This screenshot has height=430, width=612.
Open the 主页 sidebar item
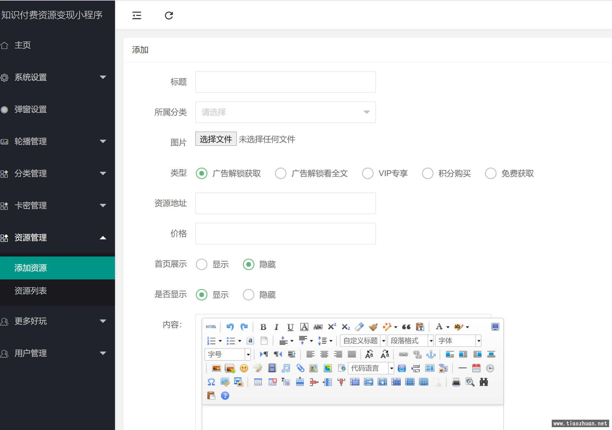57,45
